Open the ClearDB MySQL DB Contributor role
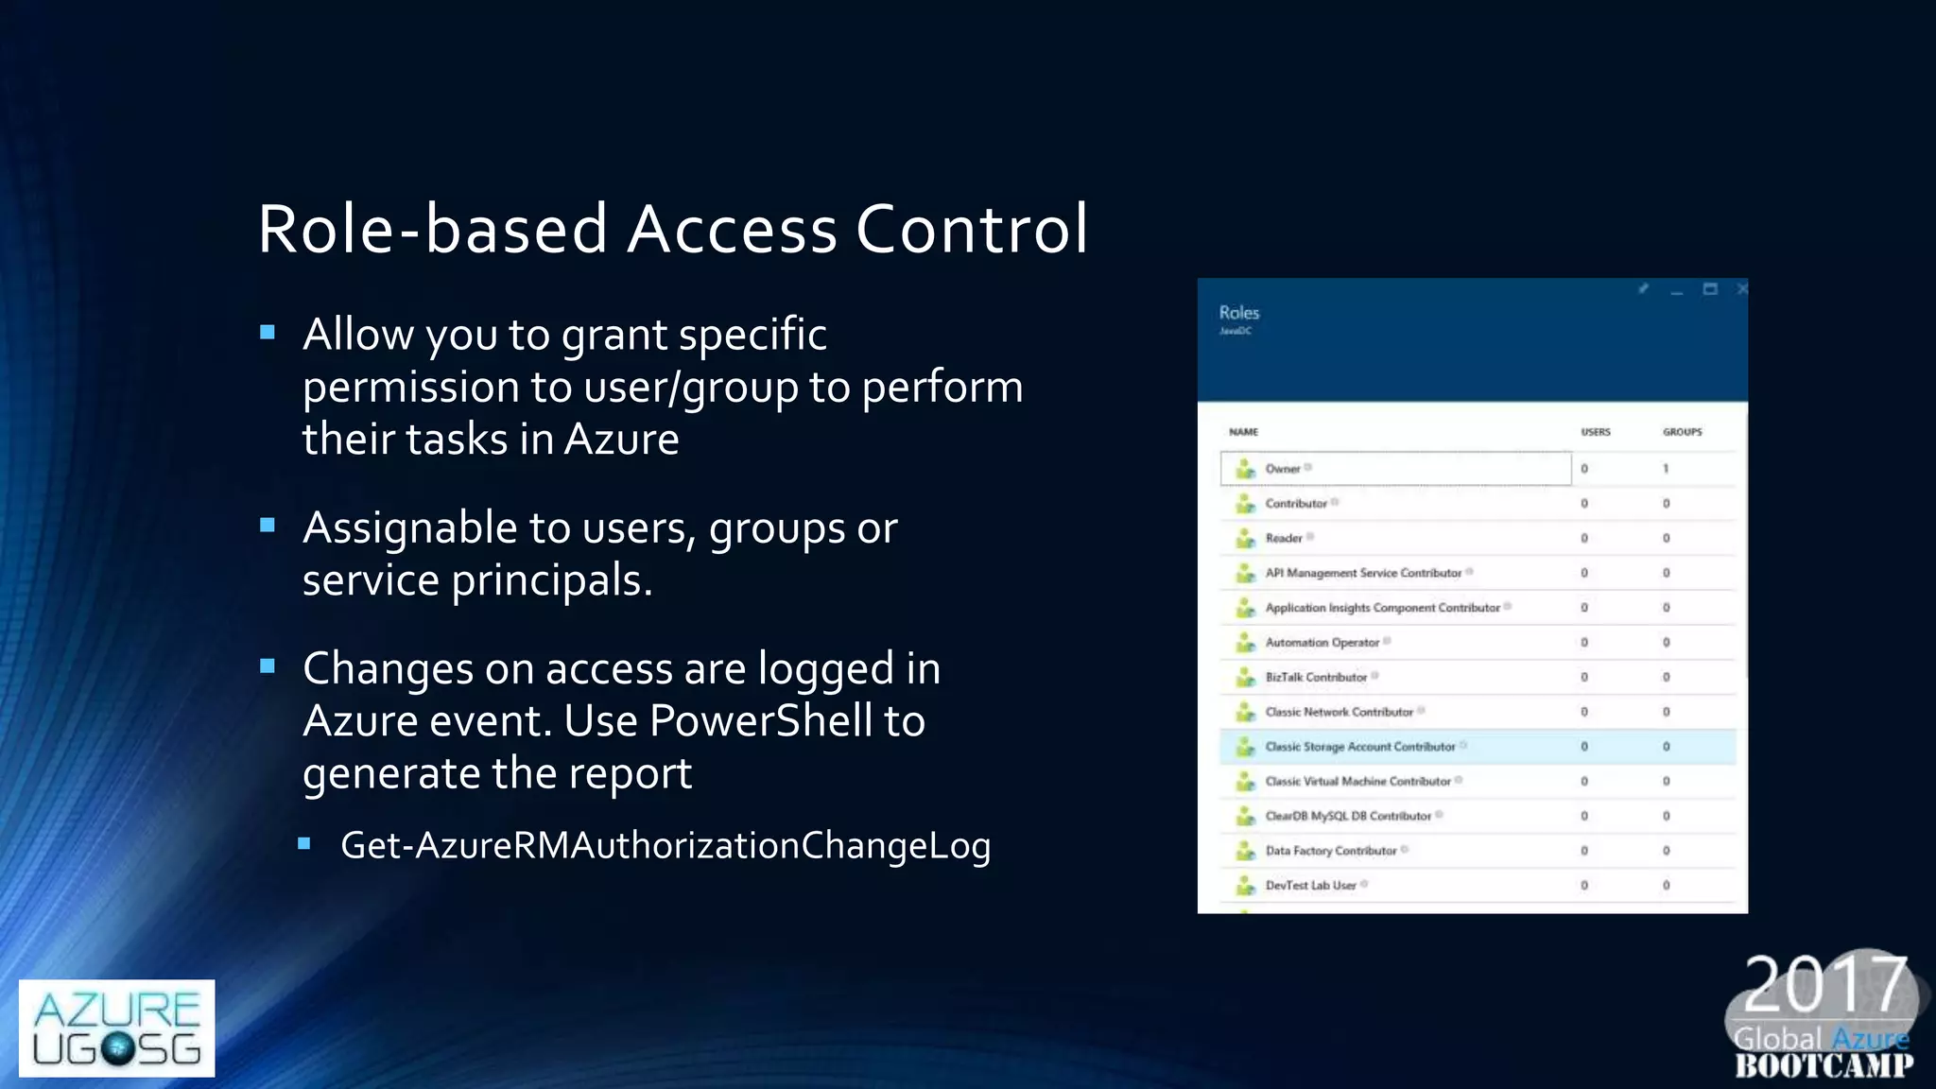The image size is (1936, 1089). [1348, 816]
